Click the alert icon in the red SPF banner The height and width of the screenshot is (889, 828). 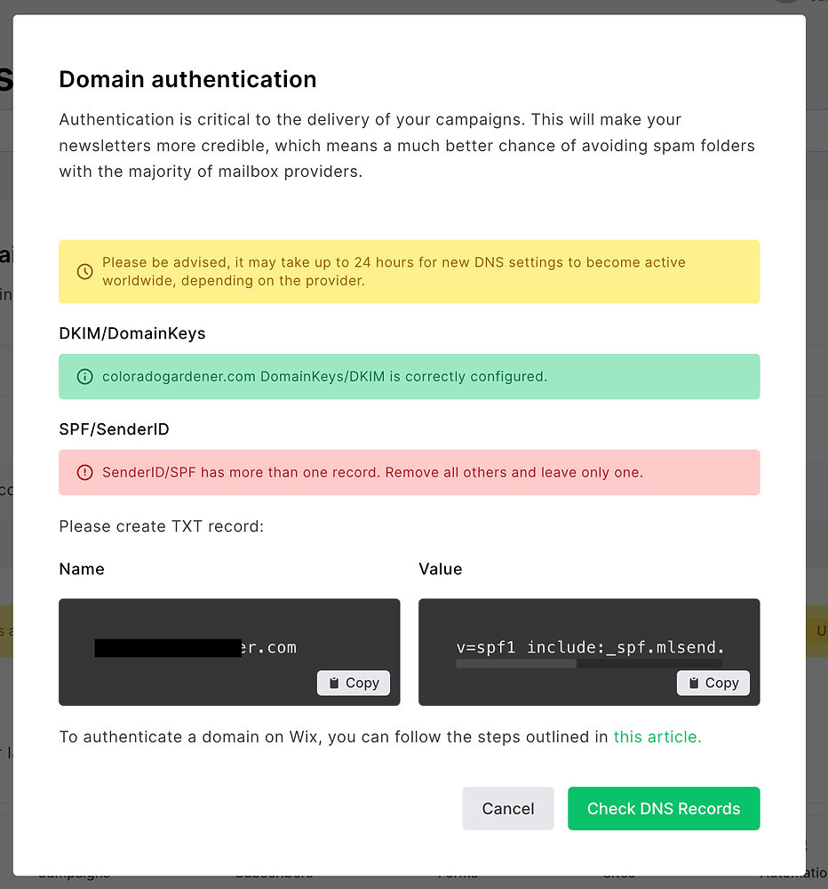click(84, 472)
